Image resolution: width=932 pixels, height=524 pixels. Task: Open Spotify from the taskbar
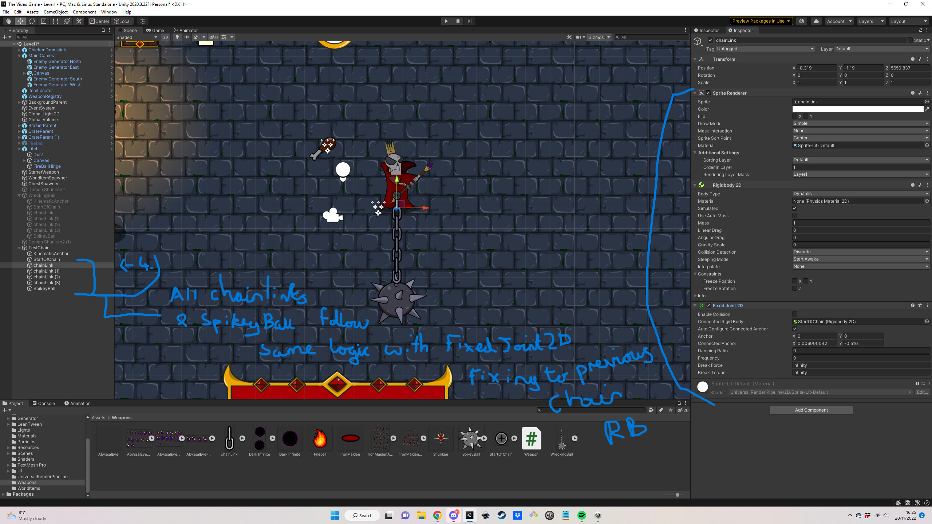point(582,515)
